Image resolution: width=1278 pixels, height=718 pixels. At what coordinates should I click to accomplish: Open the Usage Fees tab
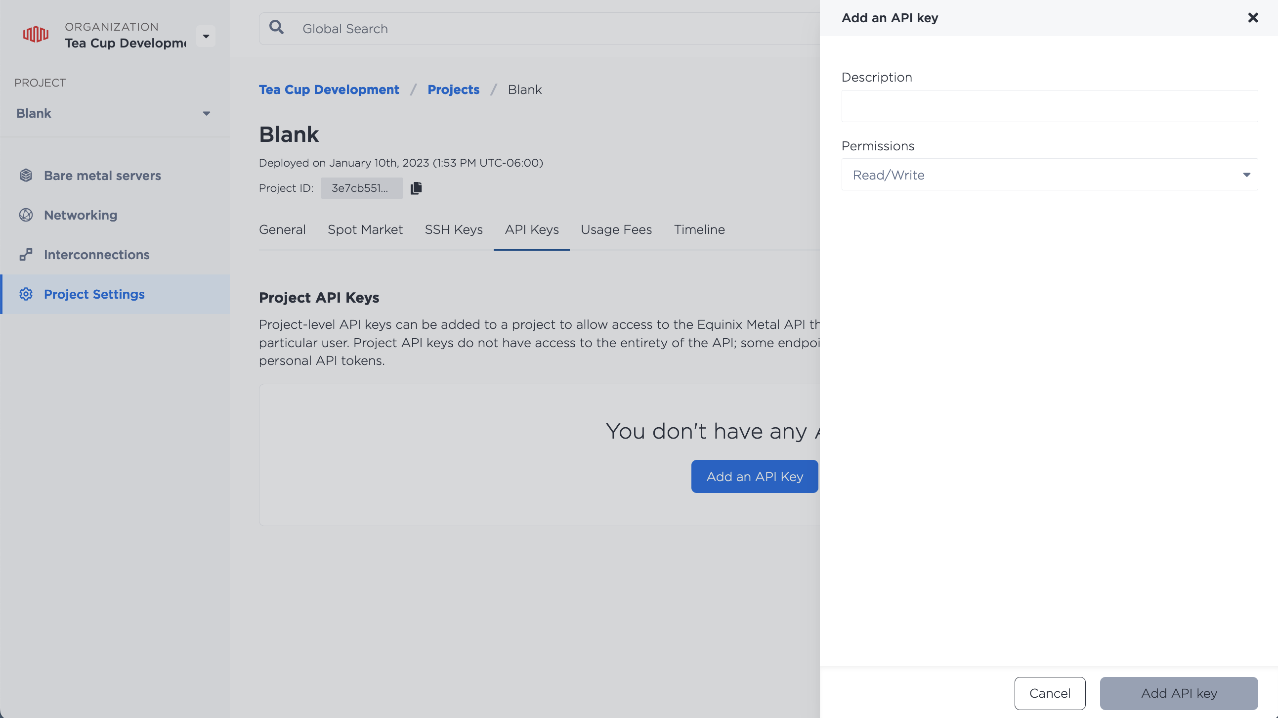616,229
